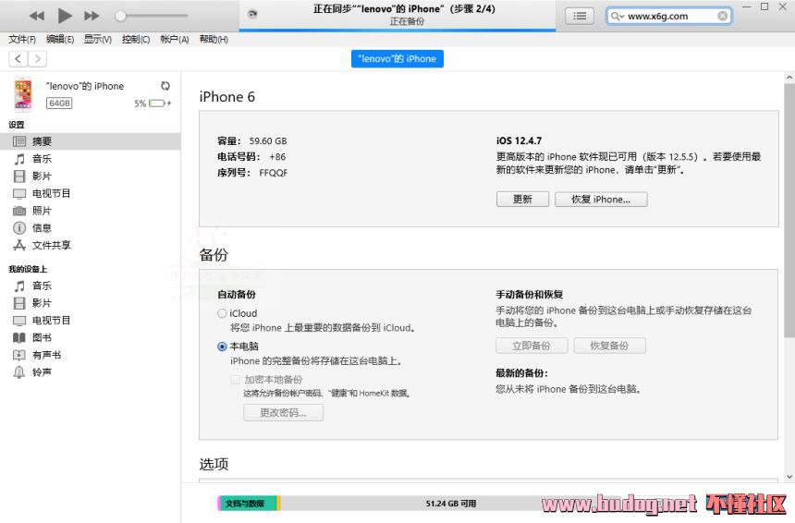Open the 控制(C) menu
Viewport: 795px width, 523px height.
click(x=136, y=40)
